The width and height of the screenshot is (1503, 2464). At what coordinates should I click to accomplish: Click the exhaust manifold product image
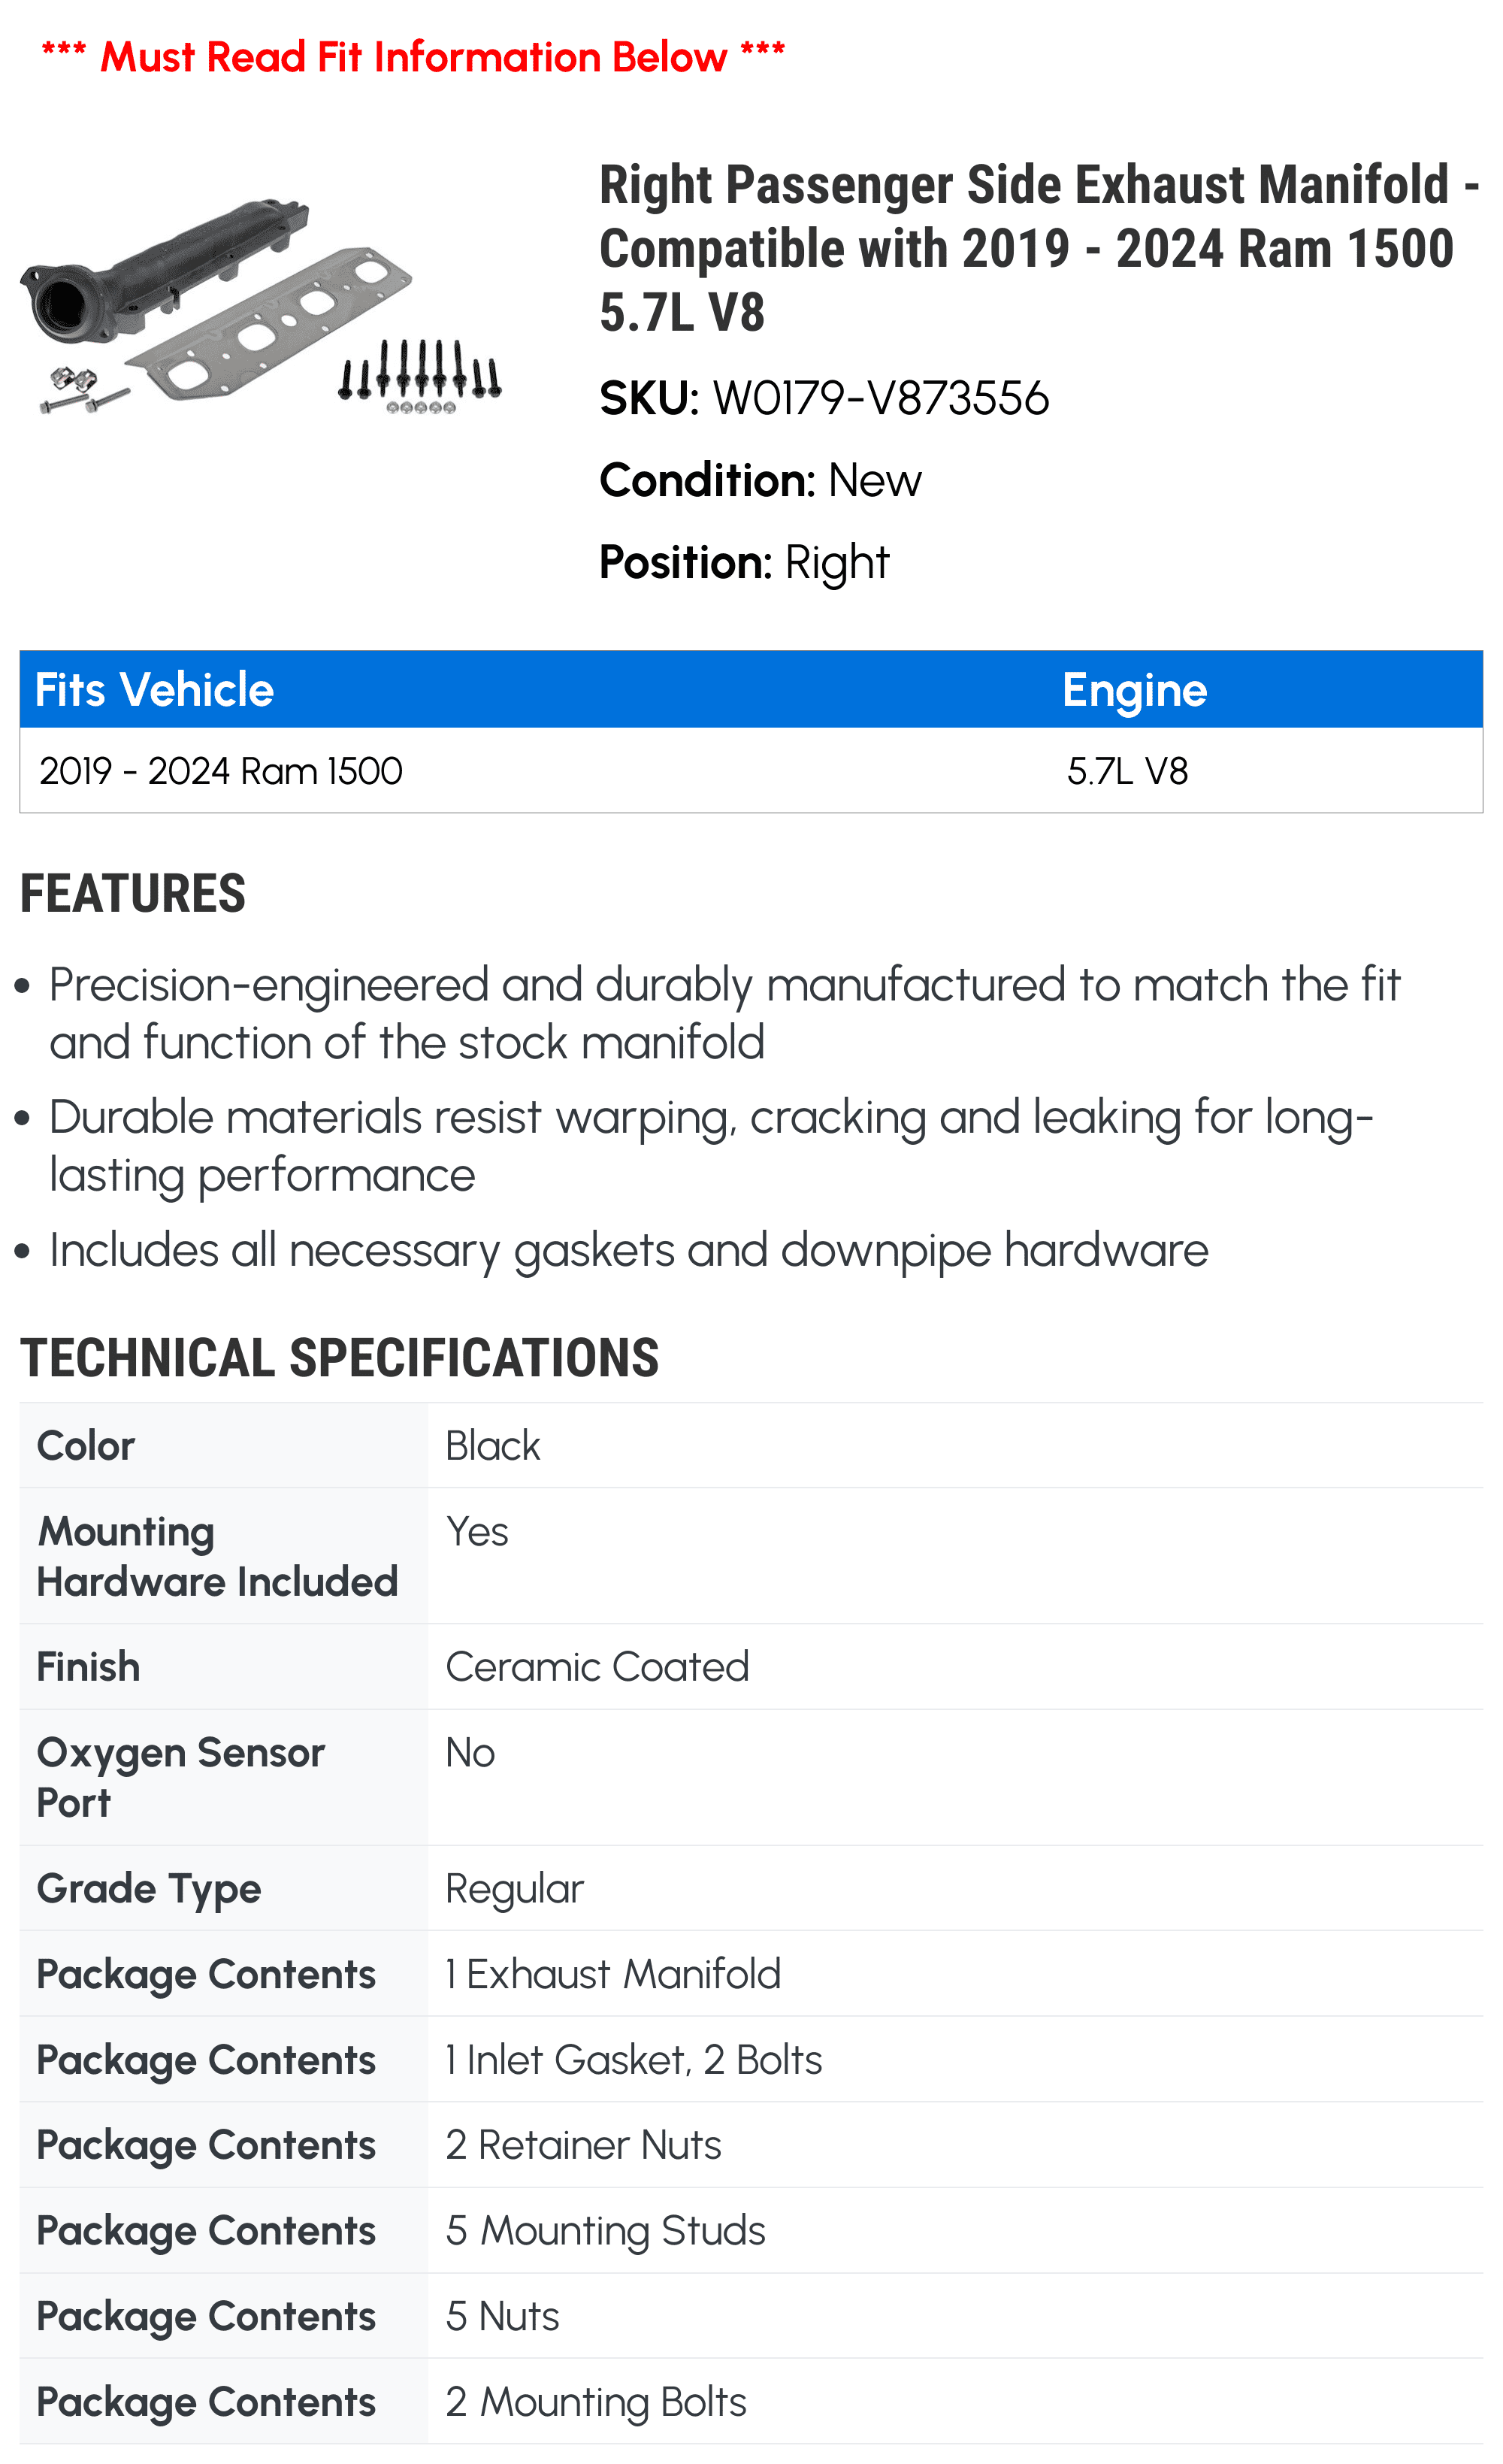260,305
